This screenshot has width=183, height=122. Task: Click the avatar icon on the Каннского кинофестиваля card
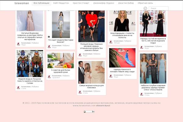click(111, 76)
